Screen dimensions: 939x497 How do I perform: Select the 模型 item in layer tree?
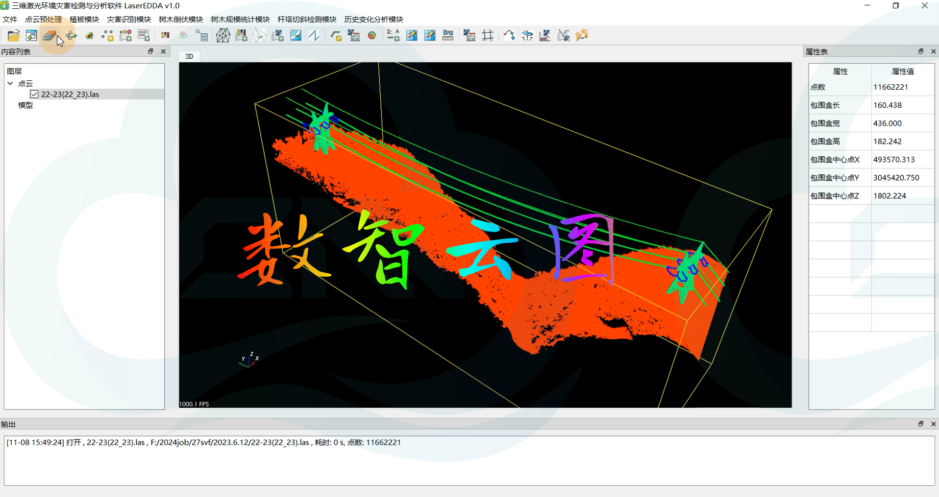tap(25, 105)
